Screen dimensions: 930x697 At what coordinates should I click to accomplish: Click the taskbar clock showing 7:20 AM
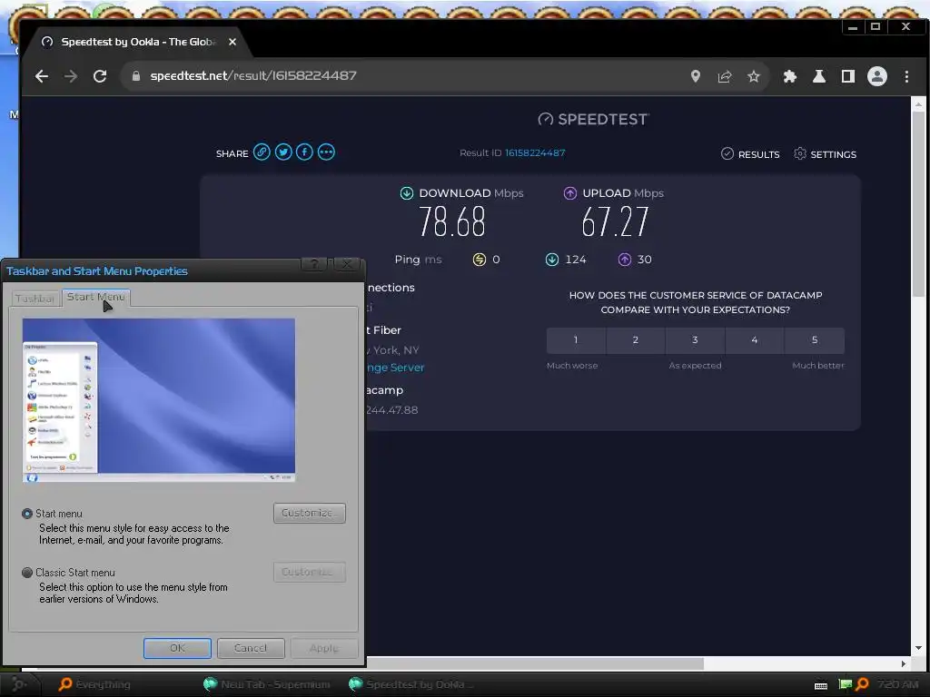pos(897,684)
